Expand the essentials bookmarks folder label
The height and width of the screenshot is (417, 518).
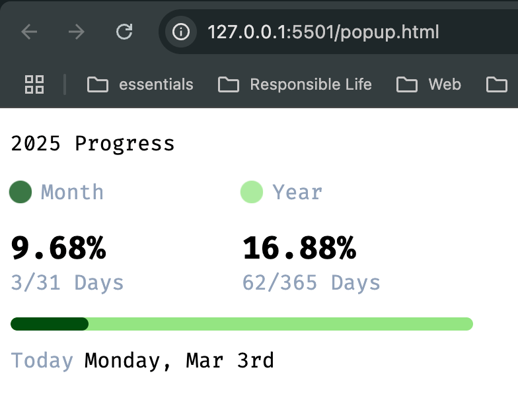[156, 84]
